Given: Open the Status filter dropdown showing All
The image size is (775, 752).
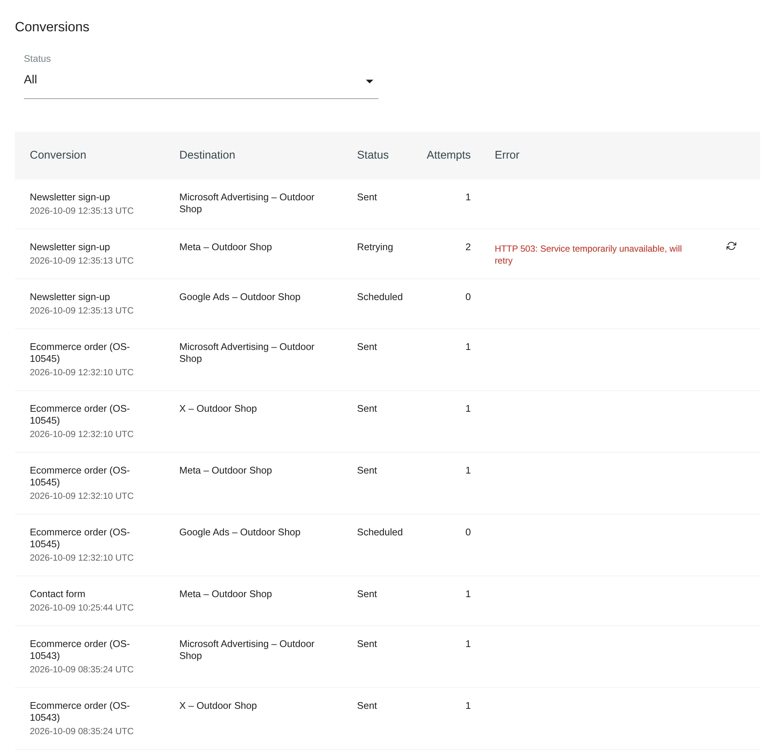Looking at the screenshot, I should click(201, 80).
